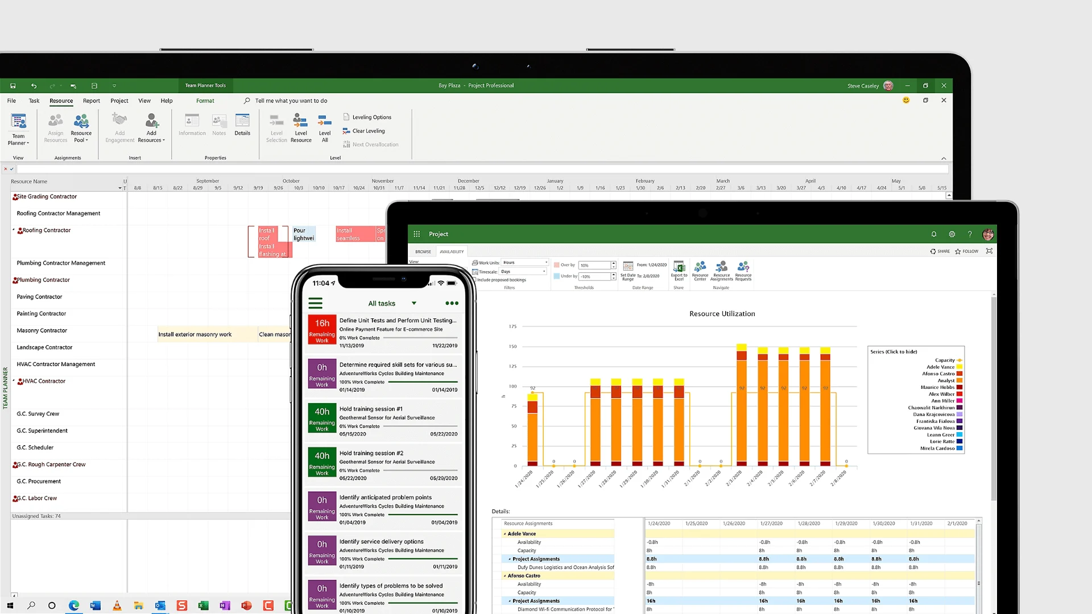Switch to Report ribbon tab
The image size is (1092, 614).
tap(92, 101)
